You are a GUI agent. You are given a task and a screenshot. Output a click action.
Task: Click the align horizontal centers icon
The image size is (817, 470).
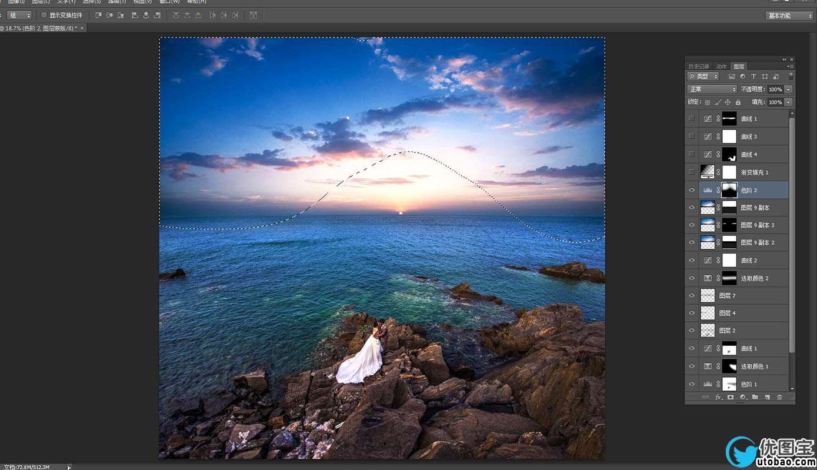[146, 15]
